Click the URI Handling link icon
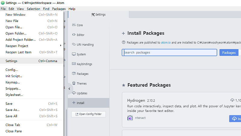 [74, 45]
